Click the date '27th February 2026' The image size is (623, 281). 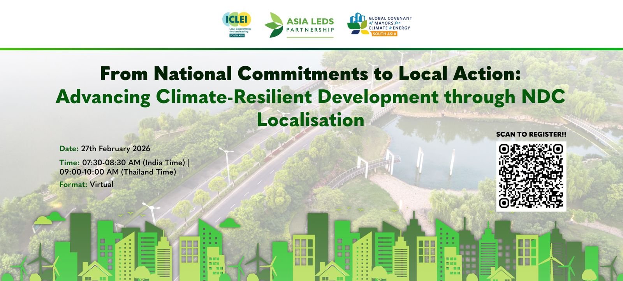[115, 148]
